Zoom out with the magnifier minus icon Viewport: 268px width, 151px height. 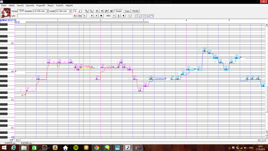pyautogui.click(x=91, y=11)
